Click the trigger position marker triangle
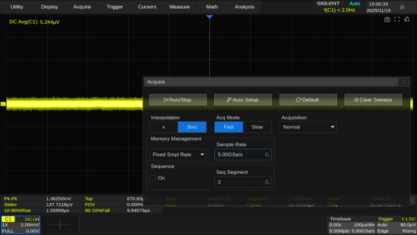The image size is (417, 235). [x=209, y=16]
